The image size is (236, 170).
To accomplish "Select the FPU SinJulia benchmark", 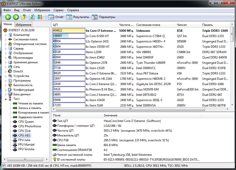I will coord(26,149).
